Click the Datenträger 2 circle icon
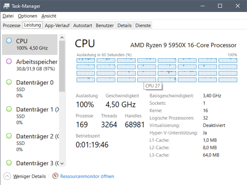This screenshot has width=247, height=185. coord(9,136)
